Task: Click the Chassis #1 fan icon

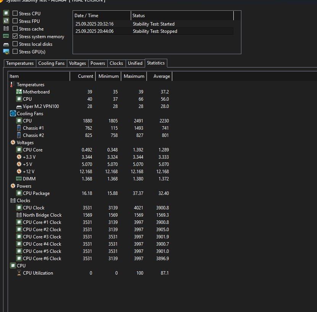Action: tap(19, 128)
